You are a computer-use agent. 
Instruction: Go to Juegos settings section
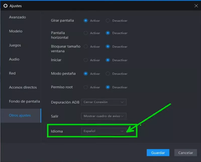15,45
